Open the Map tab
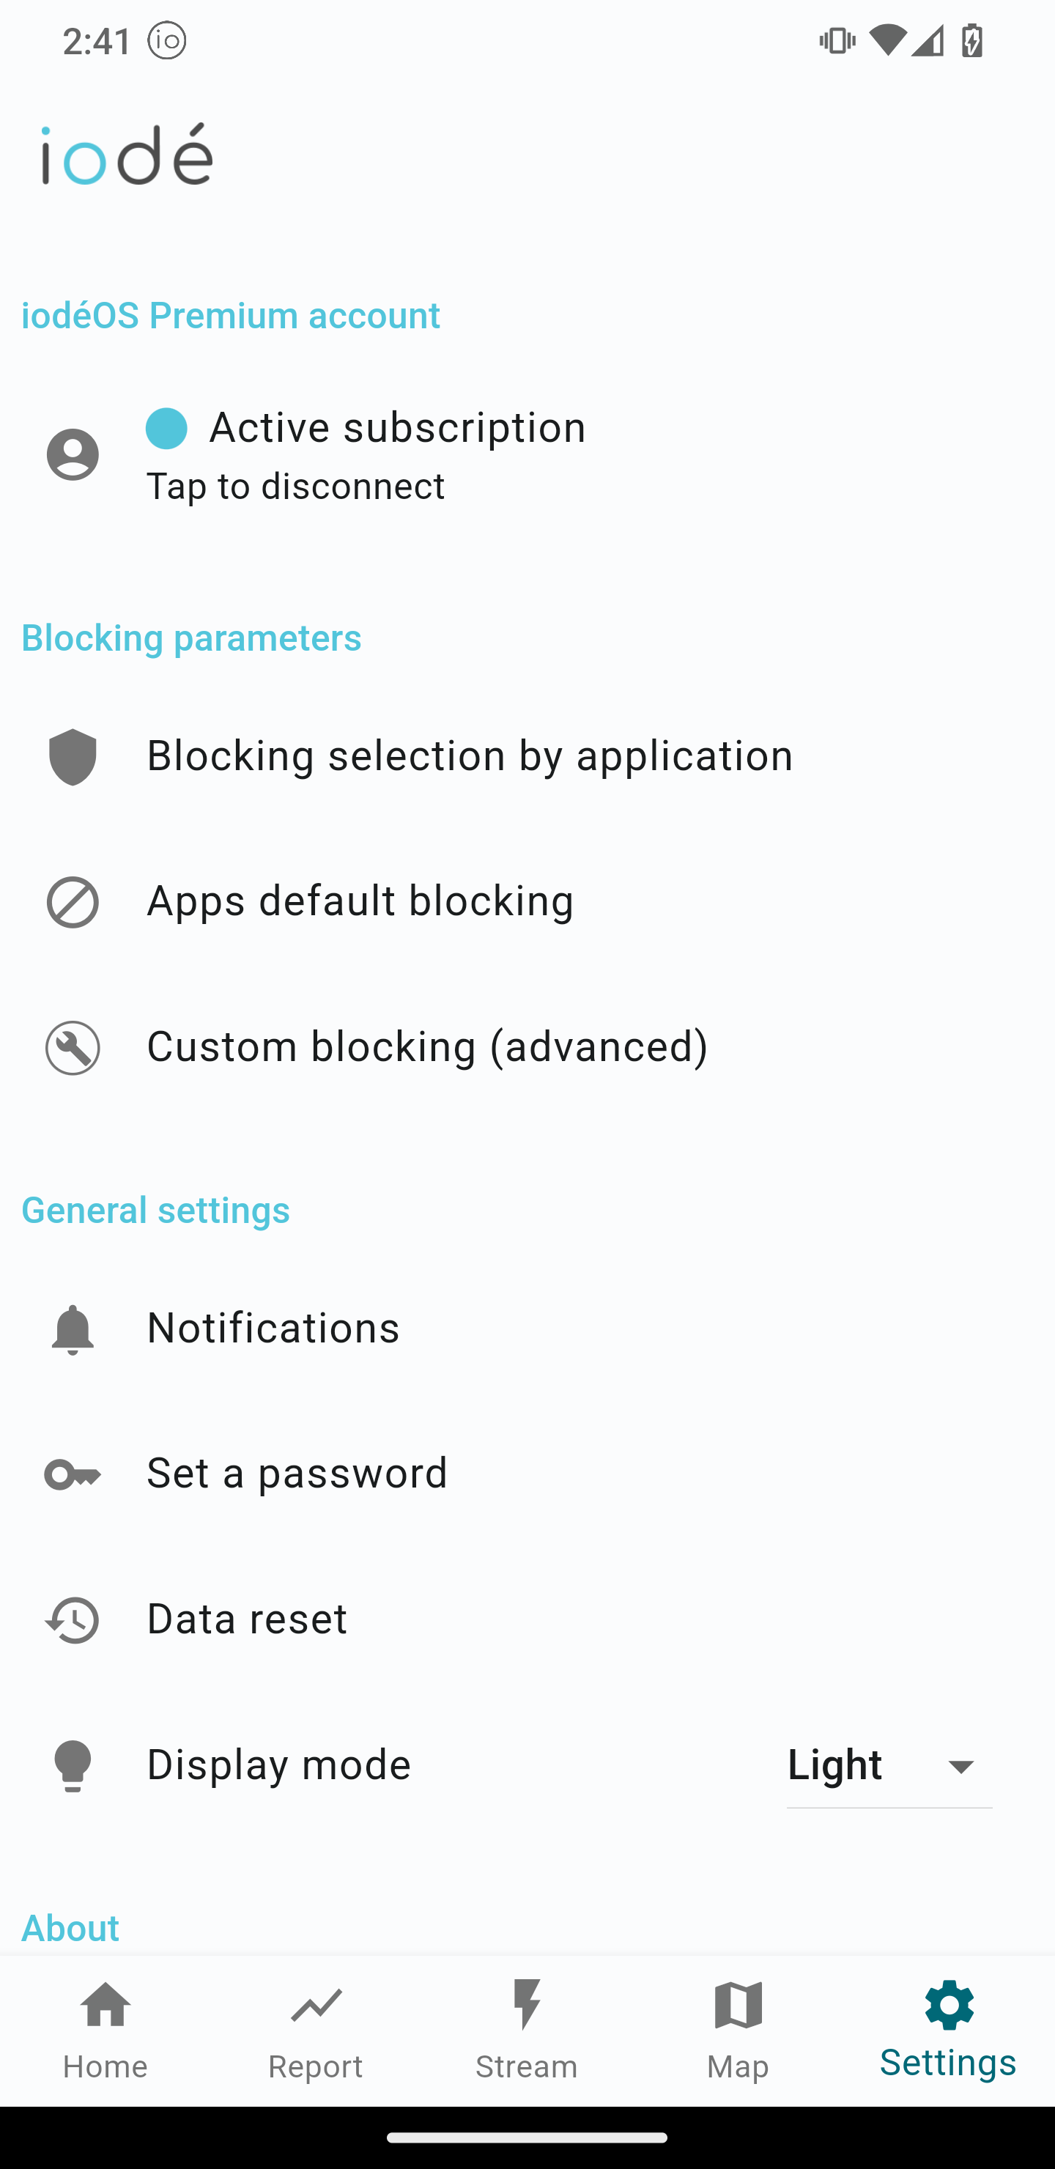 tap(738, 2029)
